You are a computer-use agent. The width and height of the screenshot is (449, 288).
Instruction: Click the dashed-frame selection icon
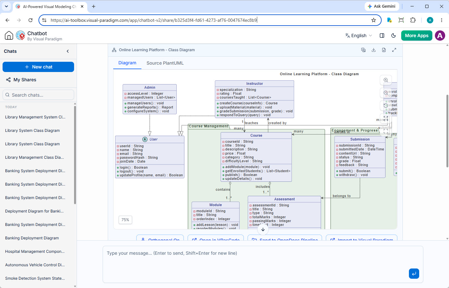coord(386,131)
